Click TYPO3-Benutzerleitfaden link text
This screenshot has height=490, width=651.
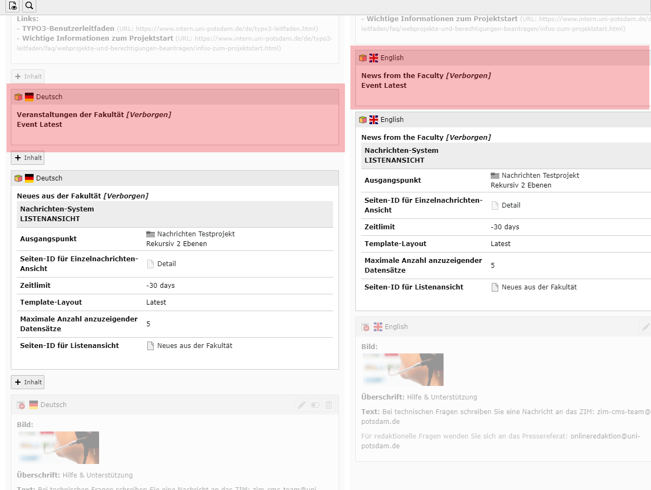(x=68, y=28)
